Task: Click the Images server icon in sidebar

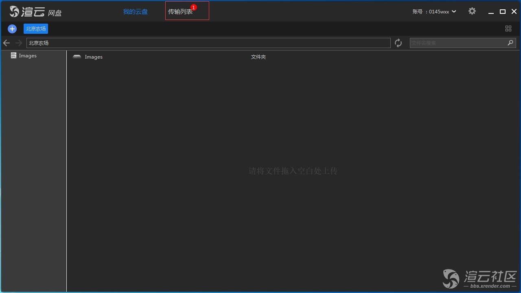Action: 13,56
